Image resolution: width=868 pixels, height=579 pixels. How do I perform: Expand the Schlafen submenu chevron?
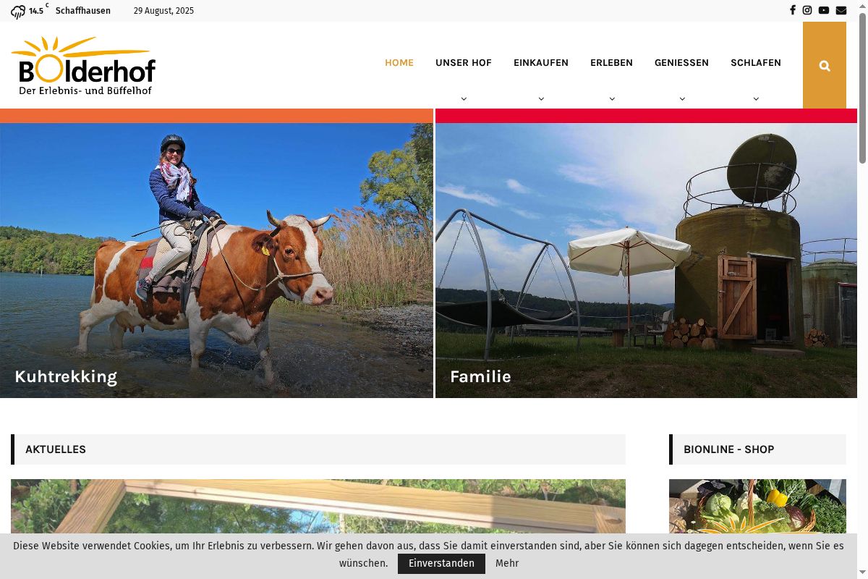(756, 98)
